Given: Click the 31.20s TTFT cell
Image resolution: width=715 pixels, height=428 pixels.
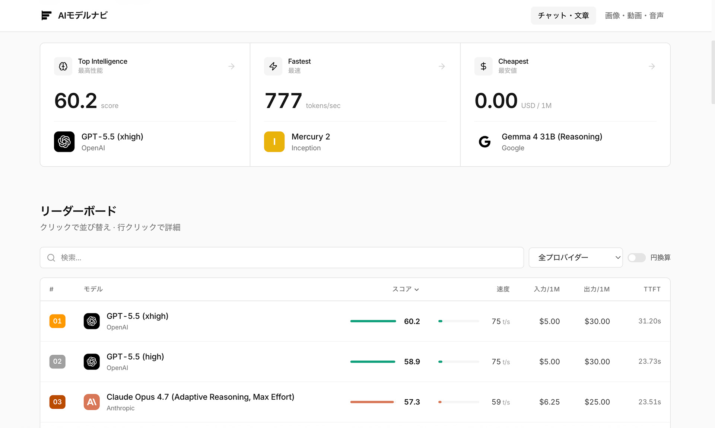Looking at the screenshot, I should point(649,321).
